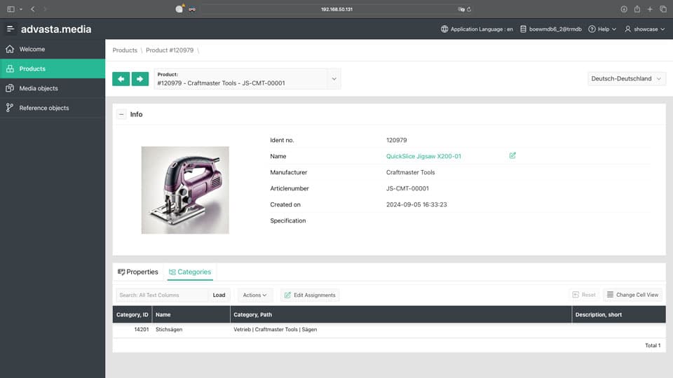Open a new browser tab with plus icon
The width and height of the screenshot is (673, 378).
(650, 9)
